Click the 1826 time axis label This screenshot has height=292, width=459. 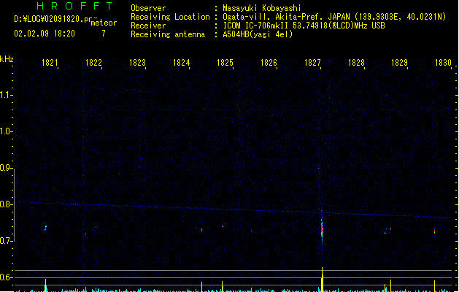[x=269, y=63]
